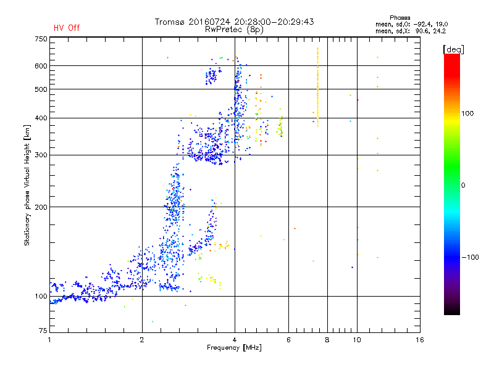This screenshot has height=370, width=494.
Task: Click the red 'HV Off' status label
Action: (67, 28)
